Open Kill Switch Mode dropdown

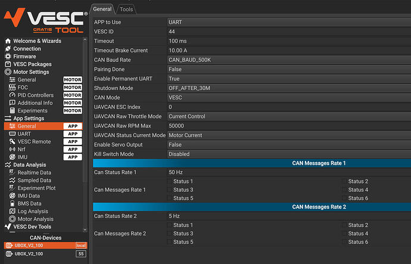(289, 154)
